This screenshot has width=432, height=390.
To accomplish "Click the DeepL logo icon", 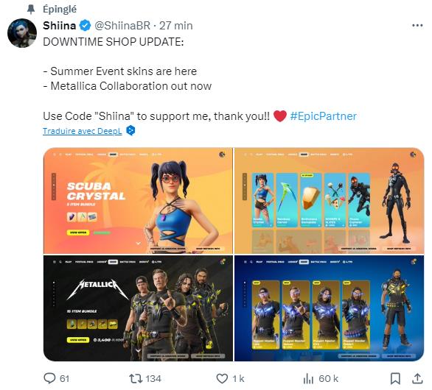I will click(130, 130).
